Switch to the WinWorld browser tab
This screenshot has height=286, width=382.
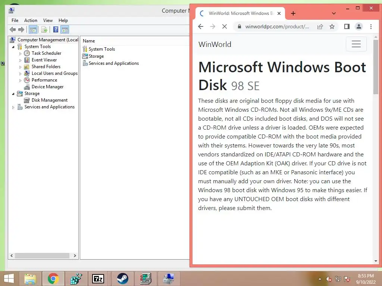(x=240, y=13)
